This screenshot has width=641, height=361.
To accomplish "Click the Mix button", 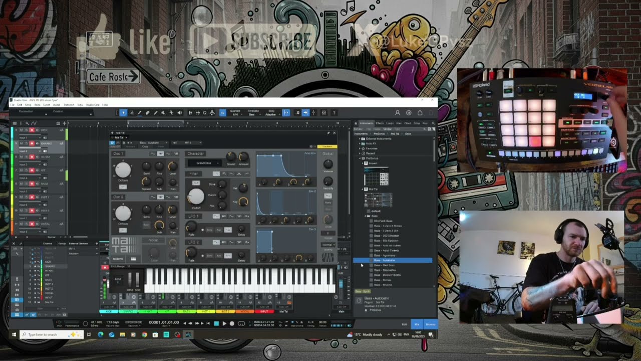I will coord(417,324).
